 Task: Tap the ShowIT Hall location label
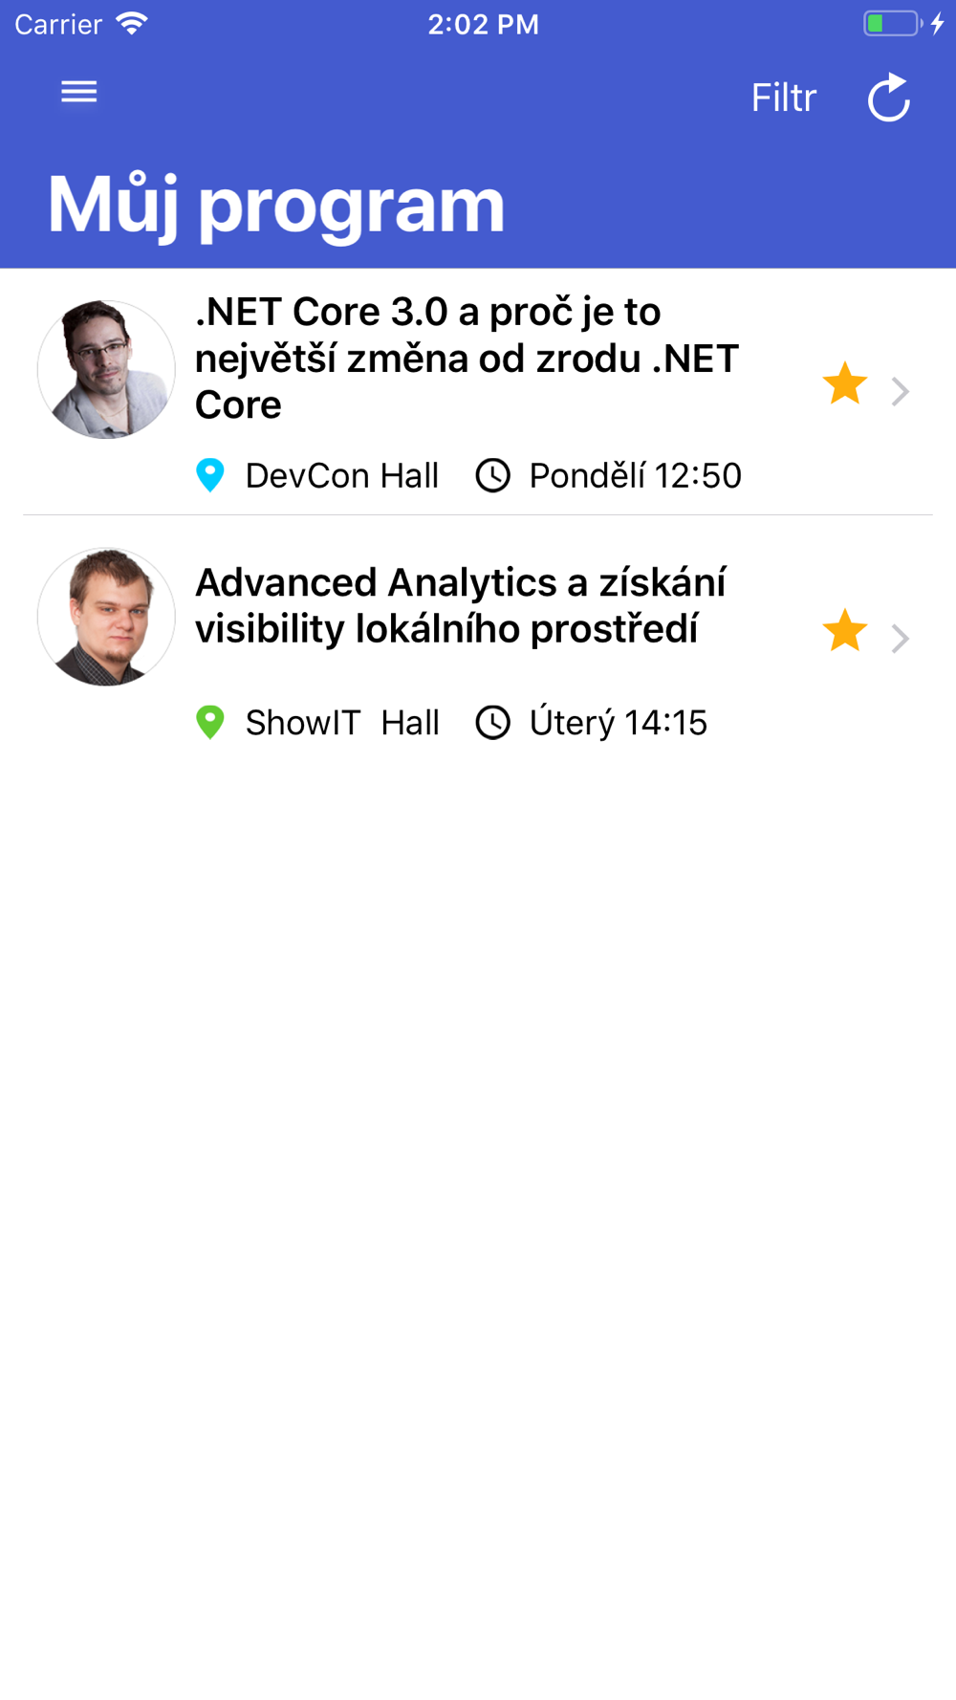(342, 722)
